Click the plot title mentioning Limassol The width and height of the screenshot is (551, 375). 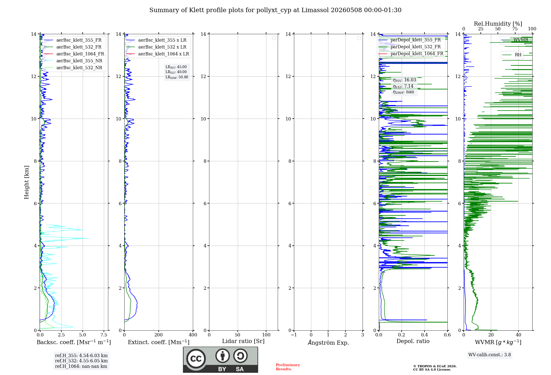click(x=275, y=10)
